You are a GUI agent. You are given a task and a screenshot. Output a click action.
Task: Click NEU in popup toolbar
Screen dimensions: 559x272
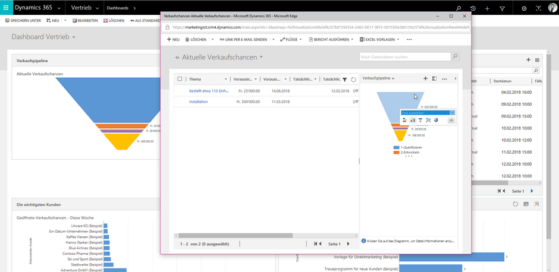(173, 40)
